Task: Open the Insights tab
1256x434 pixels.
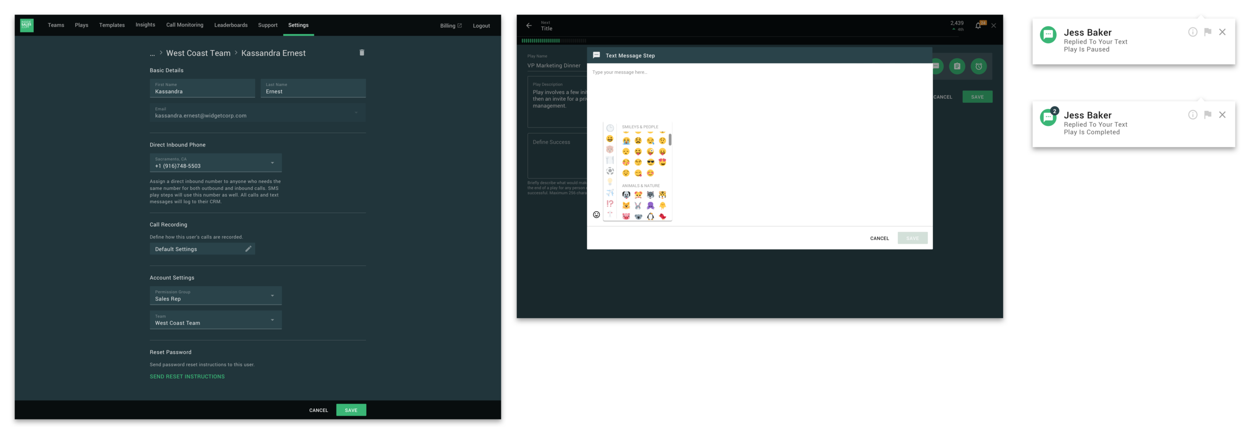Action: click(145, 25)
